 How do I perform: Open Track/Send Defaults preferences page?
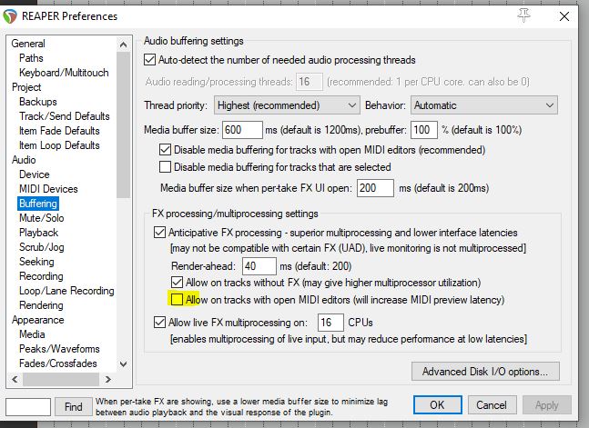(65, 116)
